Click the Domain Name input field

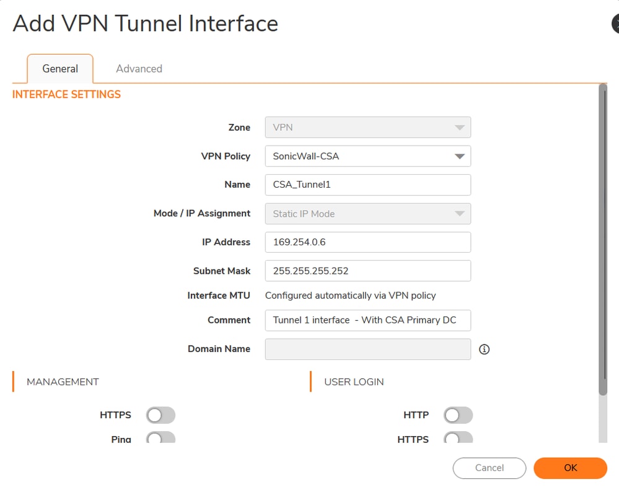[x=367, y=349]
